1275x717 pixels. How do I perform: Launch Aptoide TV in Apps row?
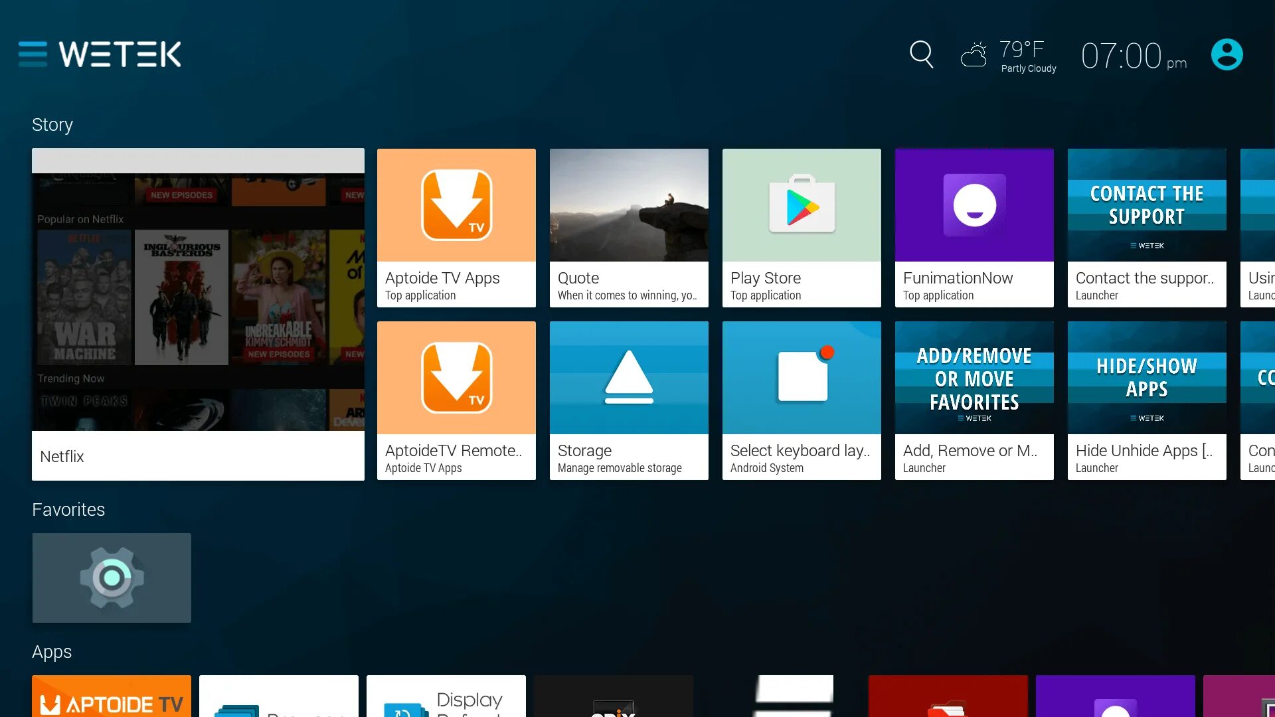coord(112,696)
